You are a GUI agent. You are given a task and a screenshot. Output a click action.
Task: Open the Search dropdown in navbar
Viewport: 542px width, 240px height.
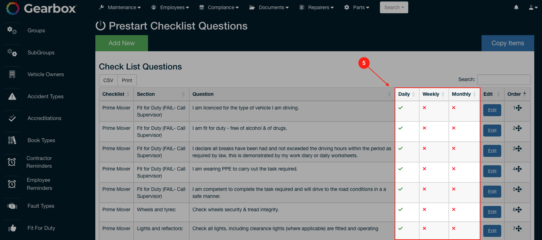click(394, 7)
